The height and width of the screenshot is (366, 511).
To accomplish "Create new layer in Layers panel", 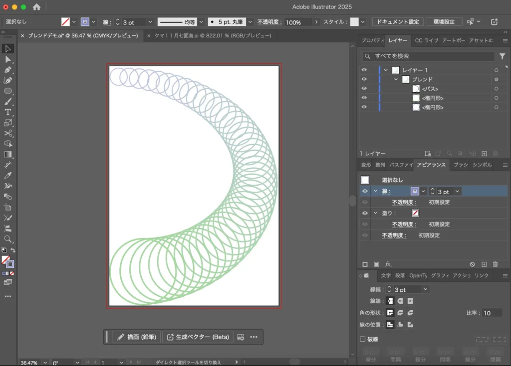I will 484,154.
